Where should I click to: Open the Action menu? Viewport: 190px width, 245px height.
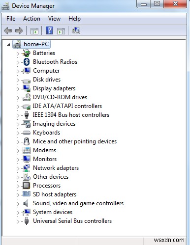pos(32,19)
